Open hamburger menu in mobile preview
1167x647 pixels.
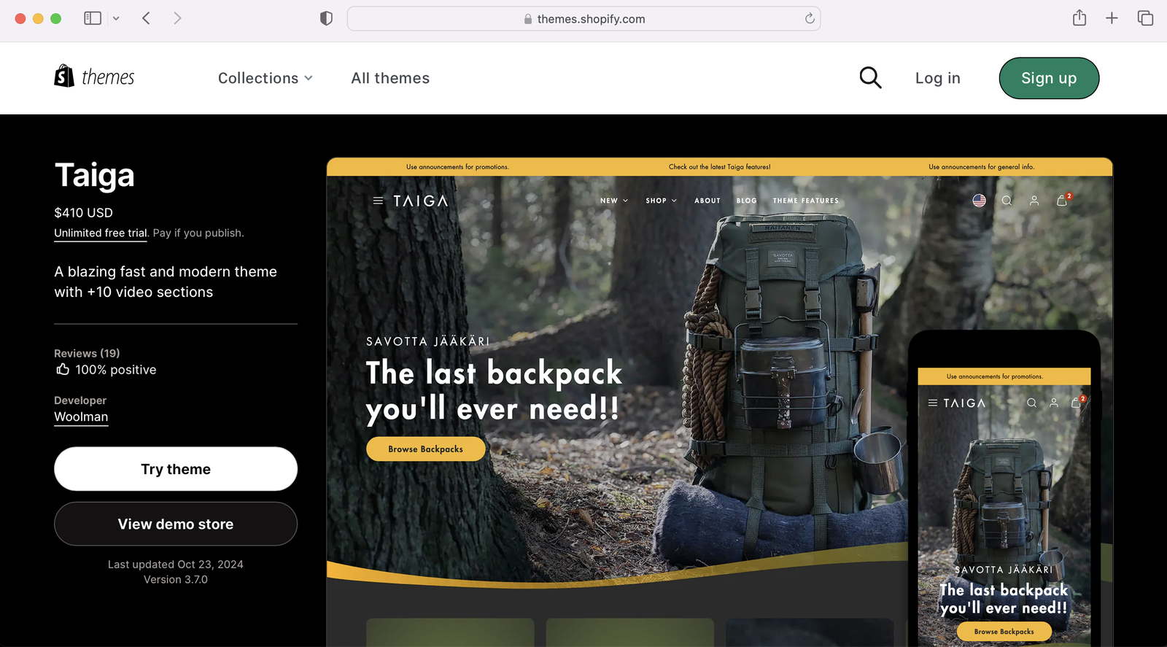(x=932, y=403)
